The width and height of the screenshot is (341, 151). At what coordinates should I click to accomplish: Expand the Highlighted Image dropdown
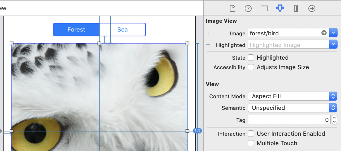tap(333, 45)
